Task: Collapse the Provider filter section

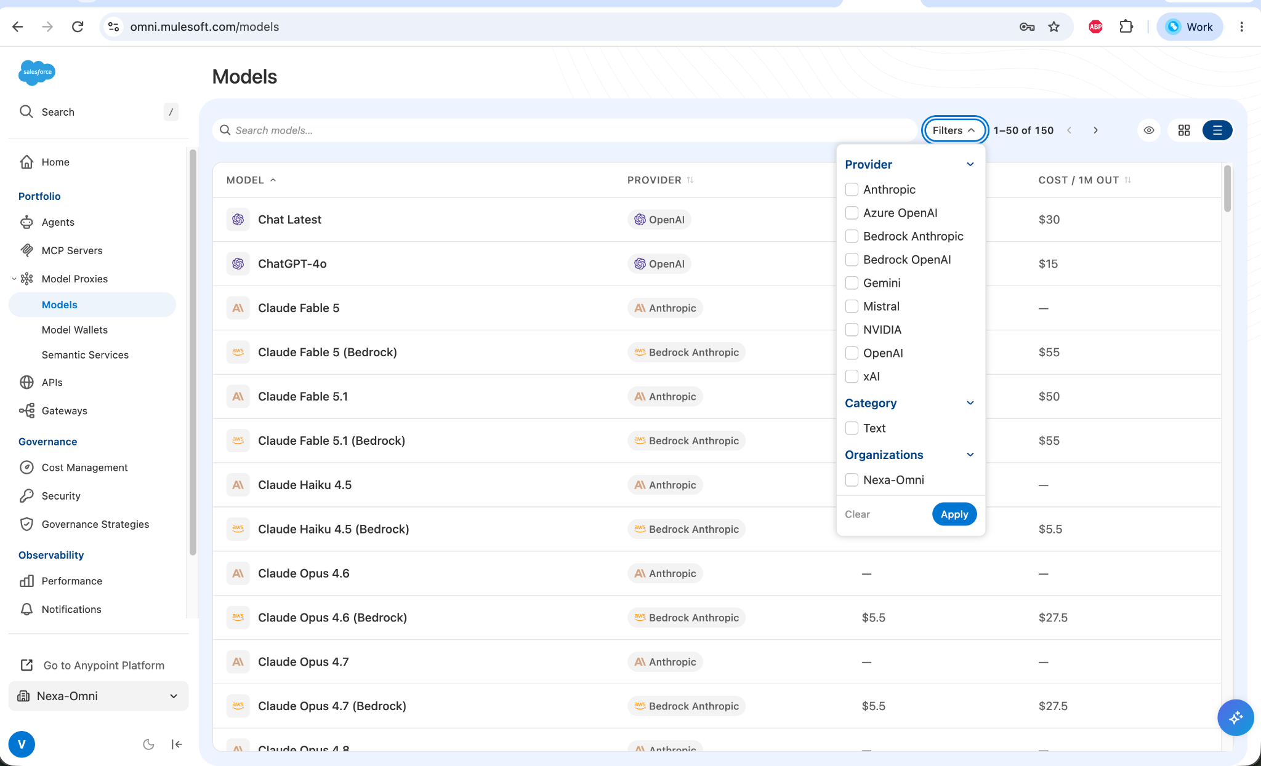Action: pyautogui.click(x=970, y=164)
